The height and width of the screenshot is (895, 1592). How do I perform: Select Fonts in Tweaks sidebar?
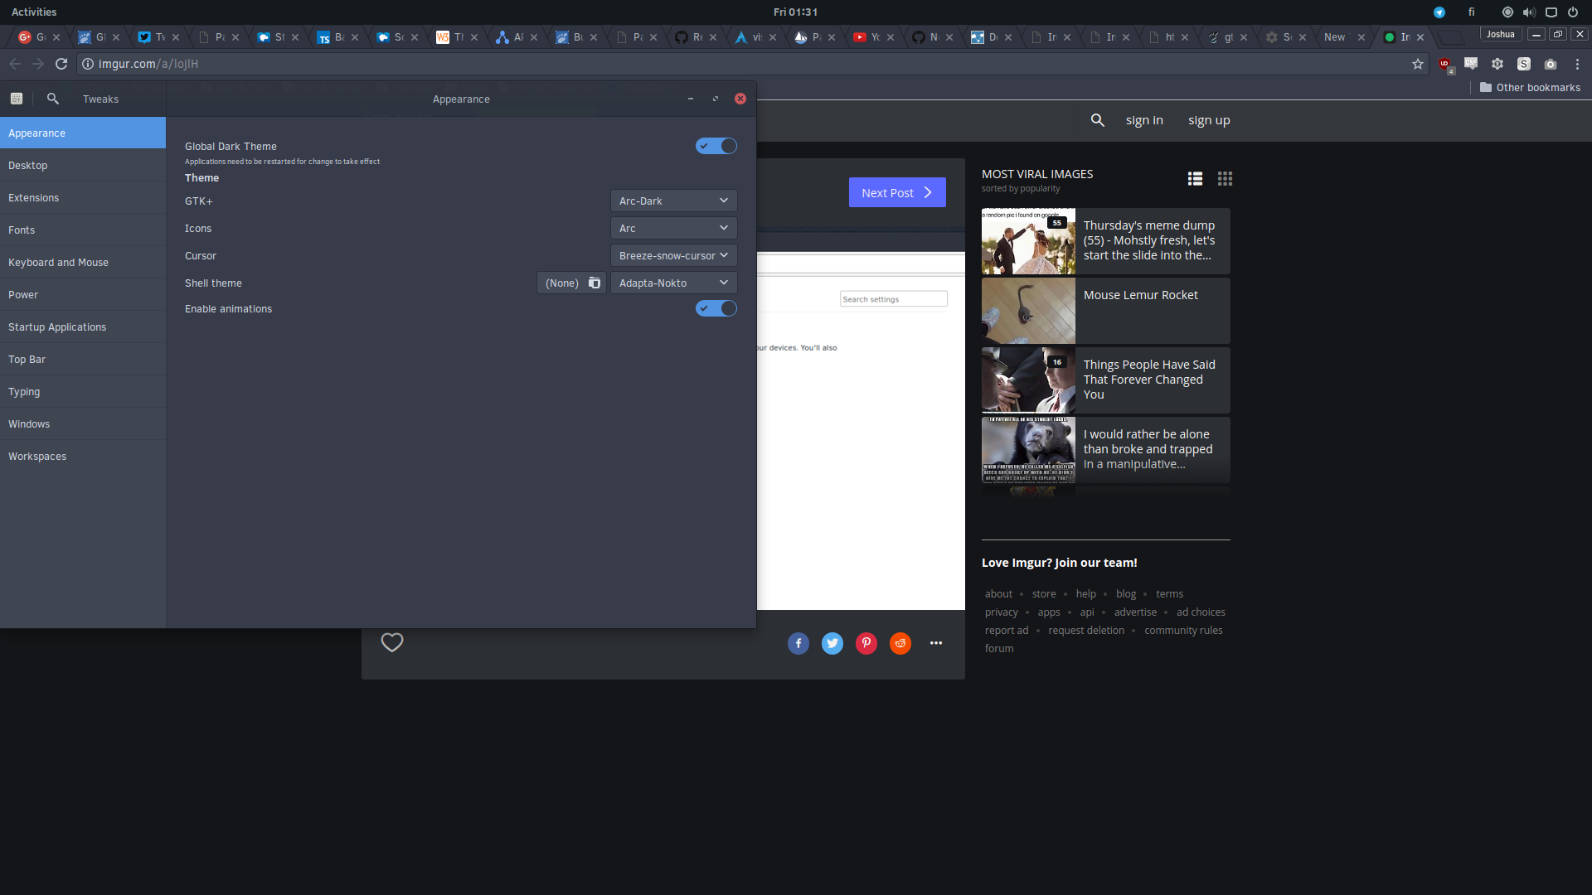click(x=83, y=230)
